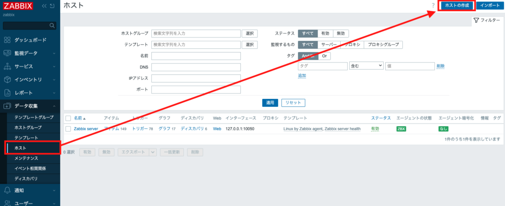The height and width of the screenshot is (206, 505).
Task: Click the filter funnel icon
Action: [x=476, y=20]
